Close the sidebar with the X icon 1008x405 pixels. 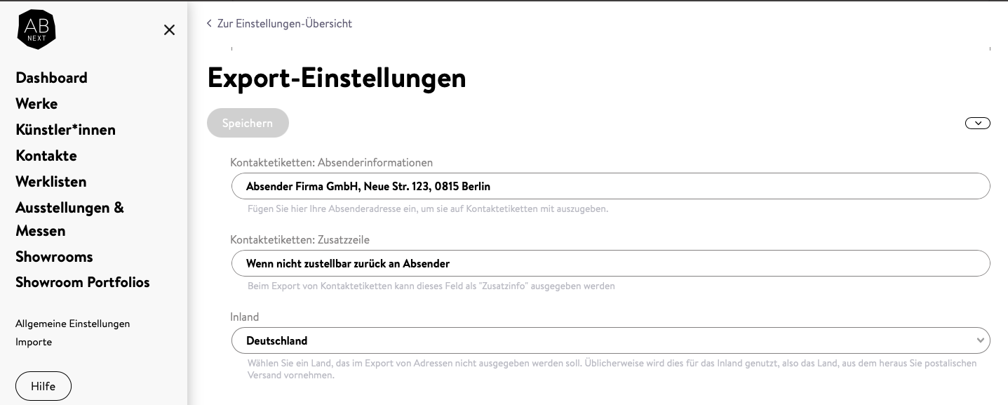coord(169,30)
